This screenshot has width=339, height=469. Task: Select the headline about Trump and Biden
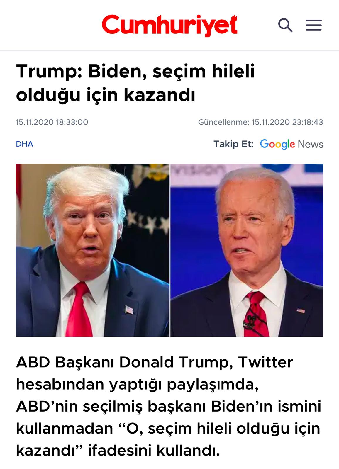[135, 83]
